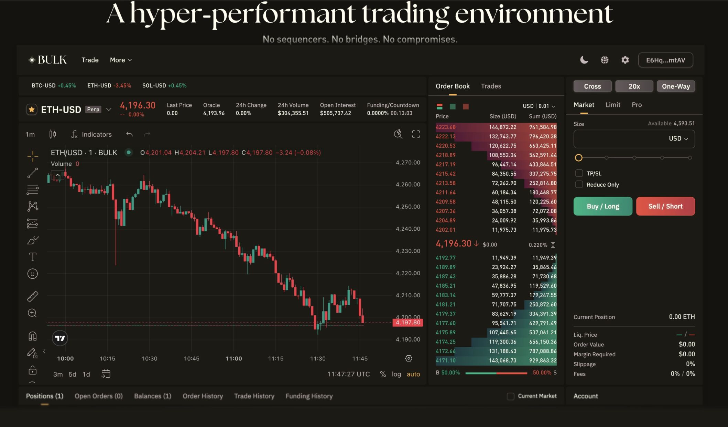
Task: Open the Limit order tab
Action: pyautogui.click(x=613, y=105)
